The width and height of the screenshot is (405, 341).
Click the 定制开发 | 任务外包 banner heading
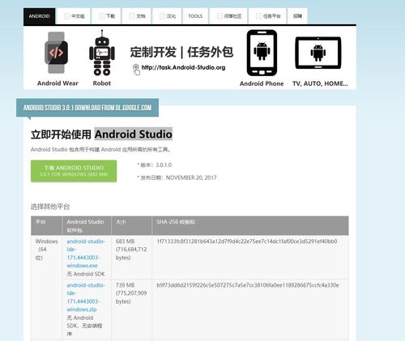coord(181,52)
